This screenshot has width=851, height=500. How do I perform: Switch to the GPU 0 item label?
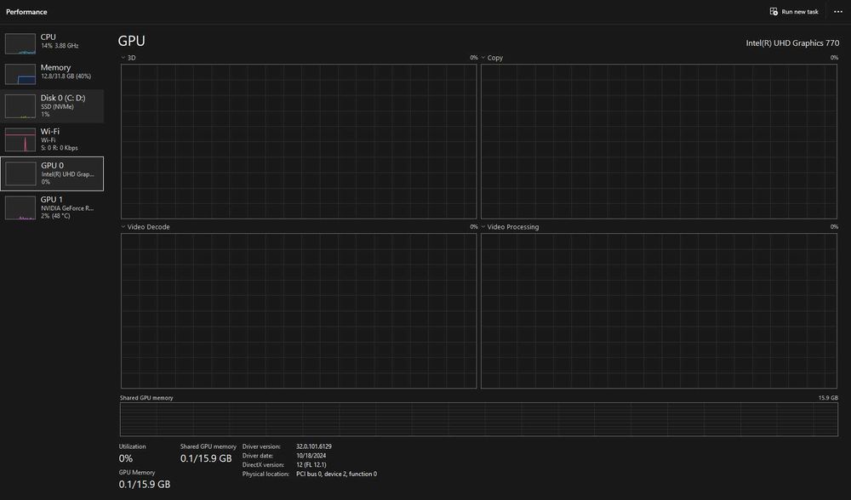(x=52, y=166)
